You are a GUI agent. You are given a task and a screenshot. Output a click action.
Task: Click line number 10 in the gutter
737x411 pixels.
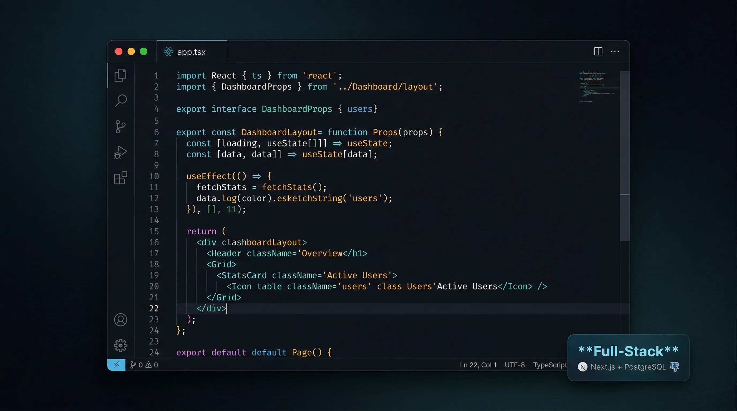154,176
